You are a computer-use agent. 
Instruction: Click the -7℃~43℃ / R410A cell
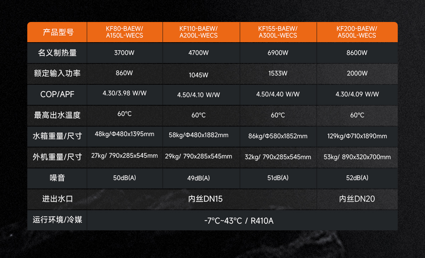point(242,220)
